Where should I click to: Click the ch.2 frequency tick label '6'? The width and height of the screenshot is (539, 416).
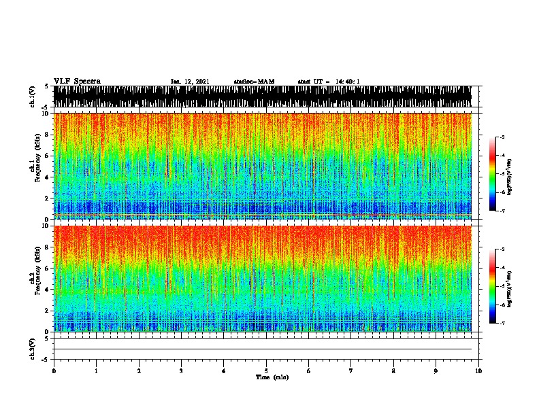coord(47,268)
